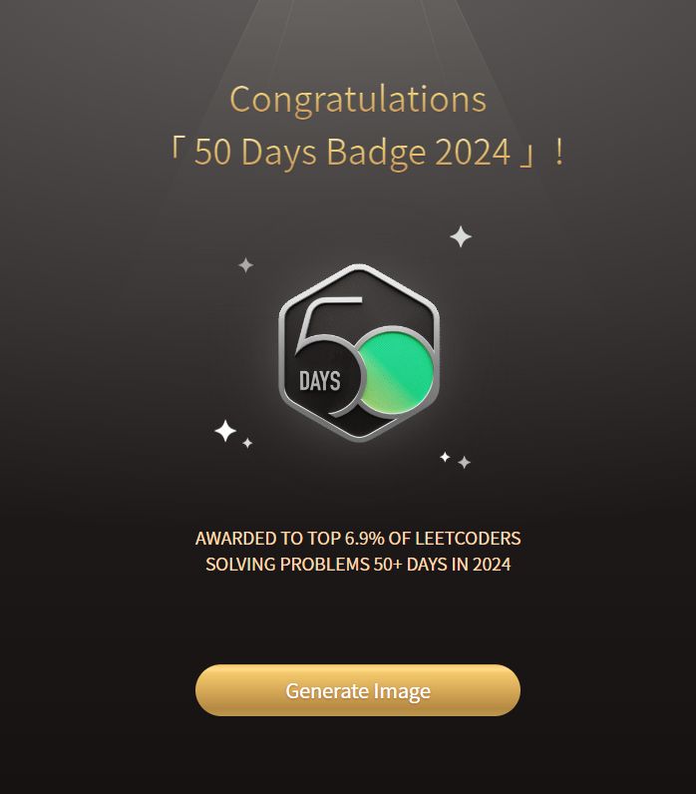Click the exclamation mark after the title
This screenshot has width=696, height=794.
click(558, 152)
